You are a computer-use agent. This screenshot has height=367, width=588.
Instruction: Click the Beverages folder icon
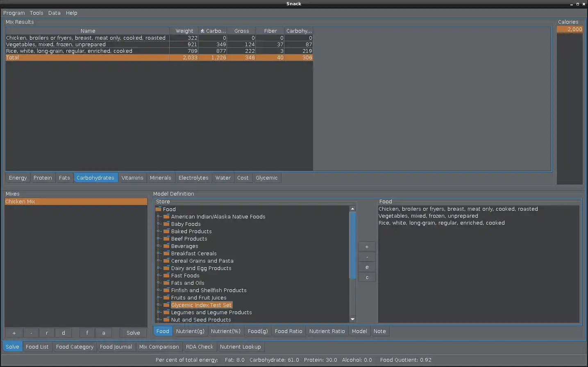click(x=166, y=246)
